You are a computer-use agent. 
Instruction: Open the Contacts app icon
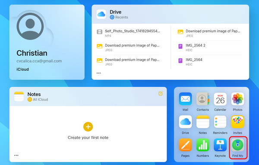click(203, 99)
